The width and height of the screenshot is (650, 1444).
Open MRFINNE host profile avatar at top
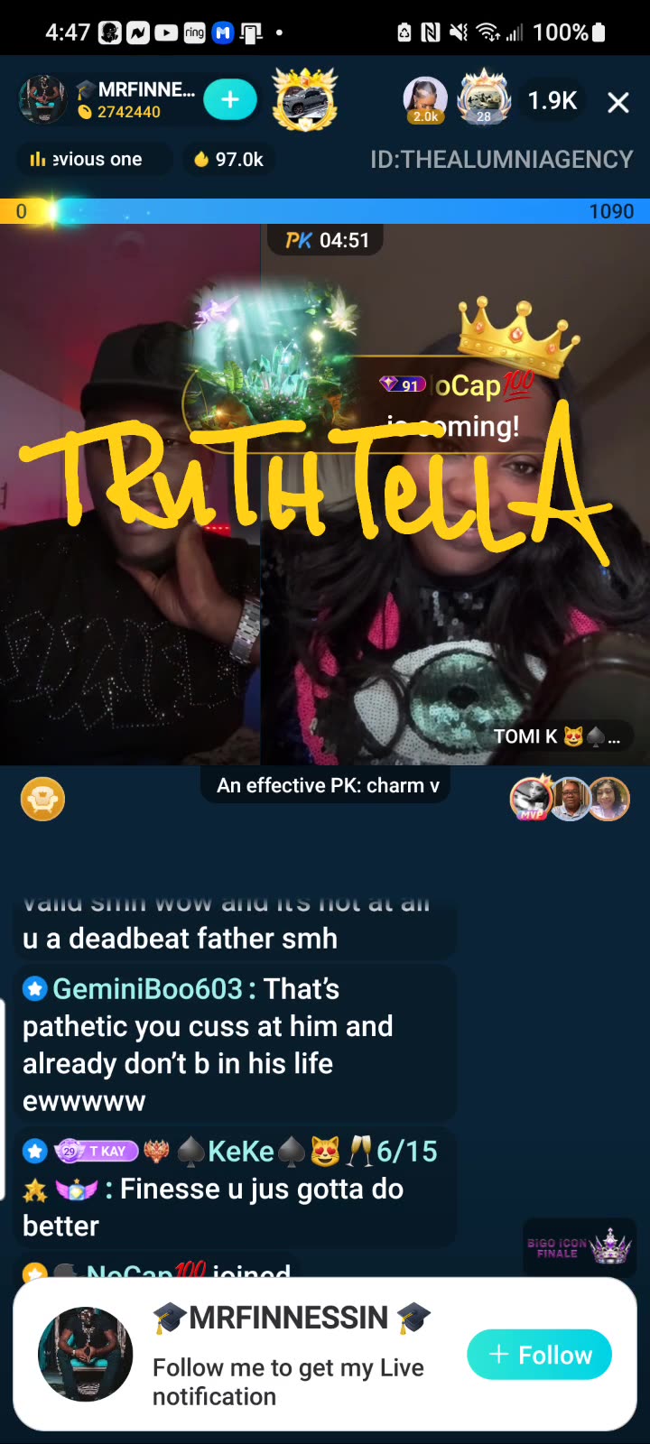tap(42, 99)
